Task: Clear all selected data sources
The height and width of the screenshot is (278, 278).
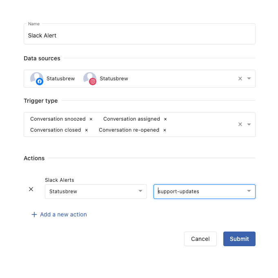Action: pos(240,79)
